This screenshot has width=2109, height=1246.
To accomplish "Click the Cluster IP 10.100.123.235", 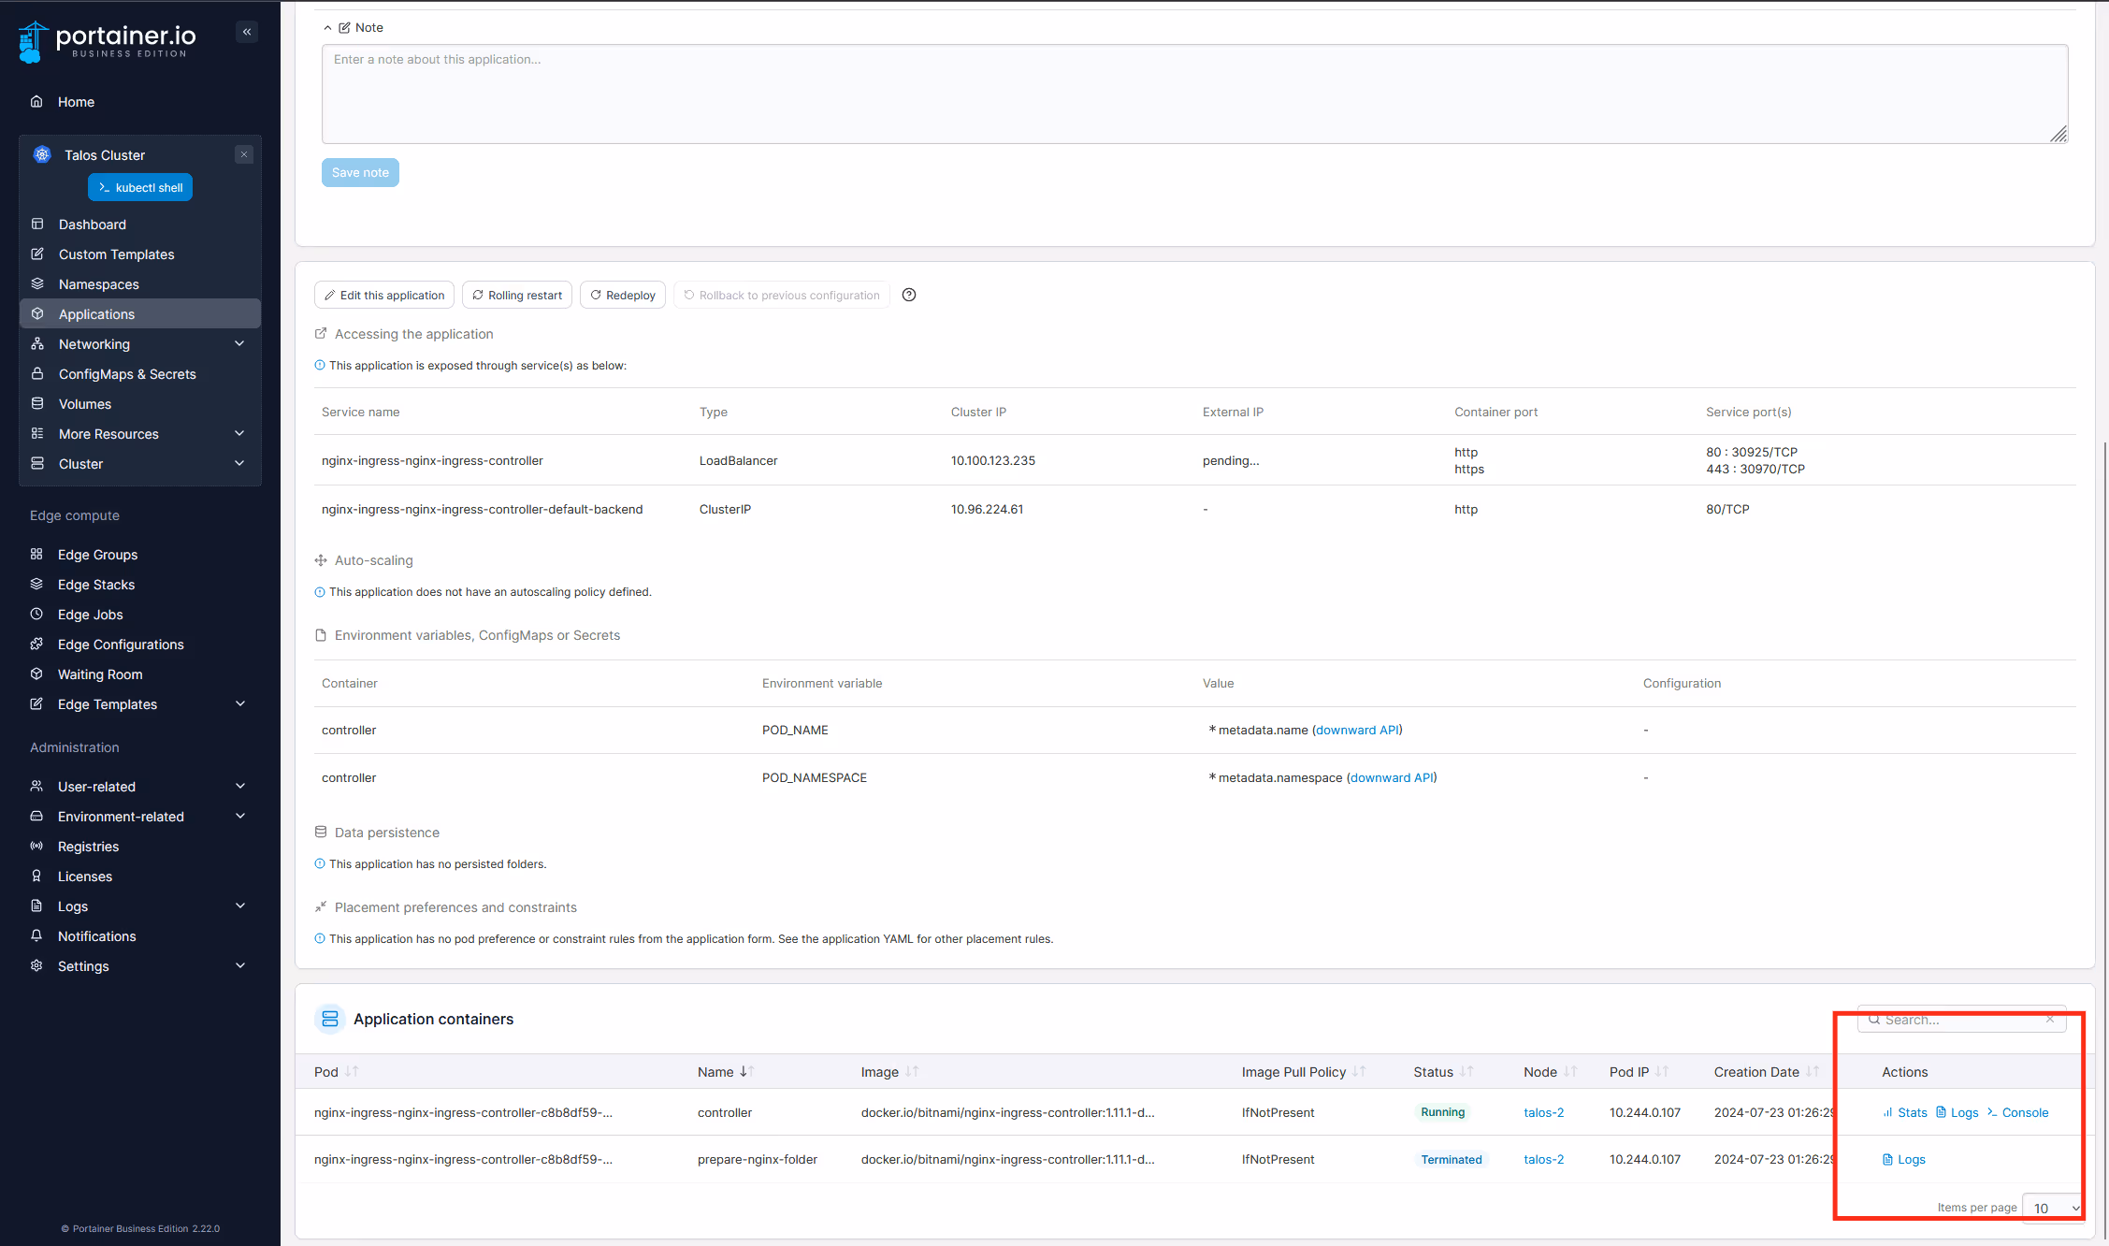I will (993, 461).
